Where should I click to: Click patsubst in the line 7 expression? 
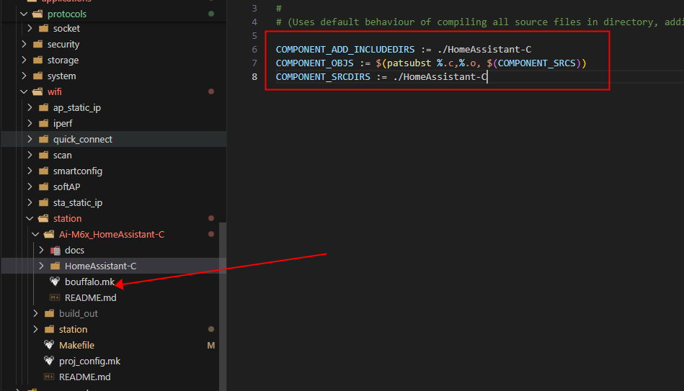click(409, 63)
